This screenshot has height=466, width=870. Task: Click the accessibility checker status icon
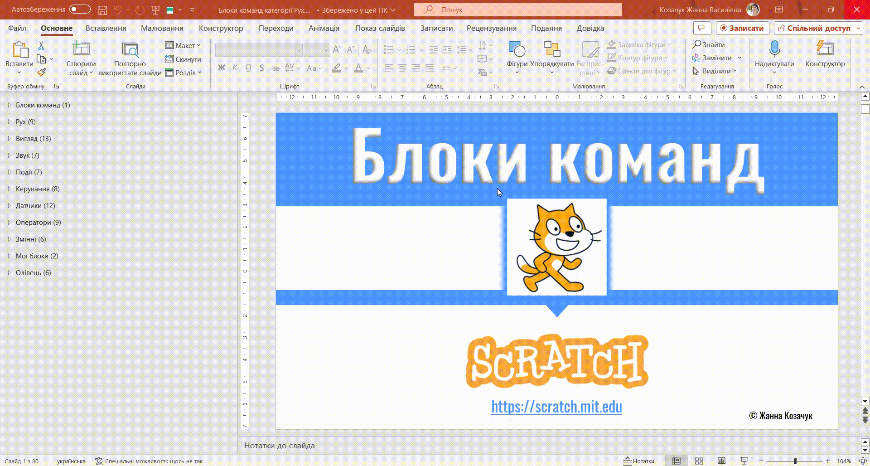[99, 461]
